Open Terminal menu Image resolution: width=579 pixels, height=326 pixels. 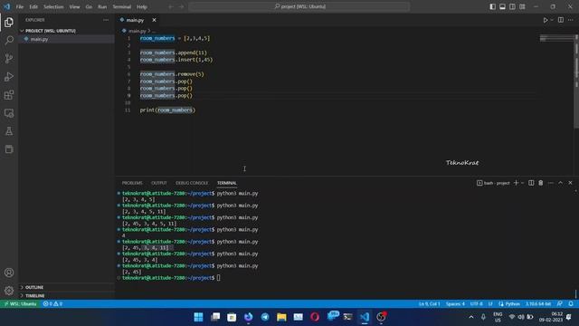coord(122,6)
